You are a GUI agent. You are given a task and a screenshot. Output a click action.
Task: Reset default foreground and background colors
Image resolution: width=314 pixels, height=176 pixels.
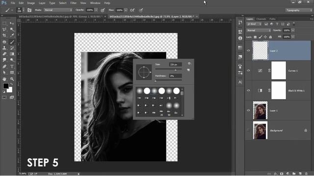point(4,91)
